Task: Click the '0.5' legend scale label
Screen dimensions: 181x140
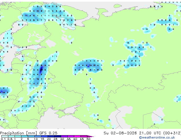Action: coord(10,139)
